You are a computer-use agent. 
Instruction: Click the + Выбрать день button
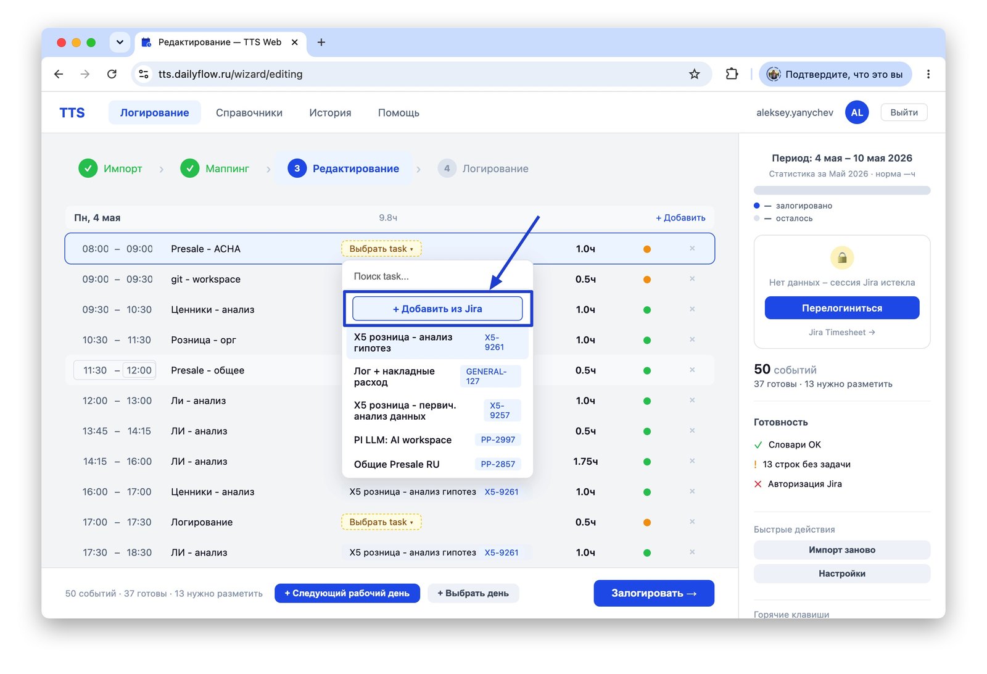coord(473,593)
